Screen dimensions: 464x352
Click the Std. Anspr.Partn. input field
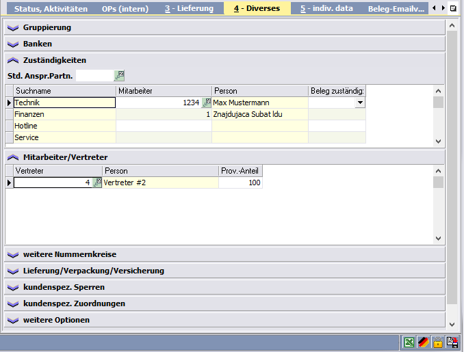(94, 76)
